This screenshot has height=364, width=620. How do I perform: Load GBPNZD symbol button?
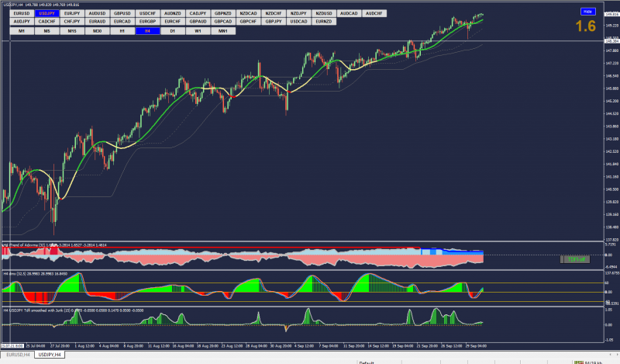click(223, 13)
